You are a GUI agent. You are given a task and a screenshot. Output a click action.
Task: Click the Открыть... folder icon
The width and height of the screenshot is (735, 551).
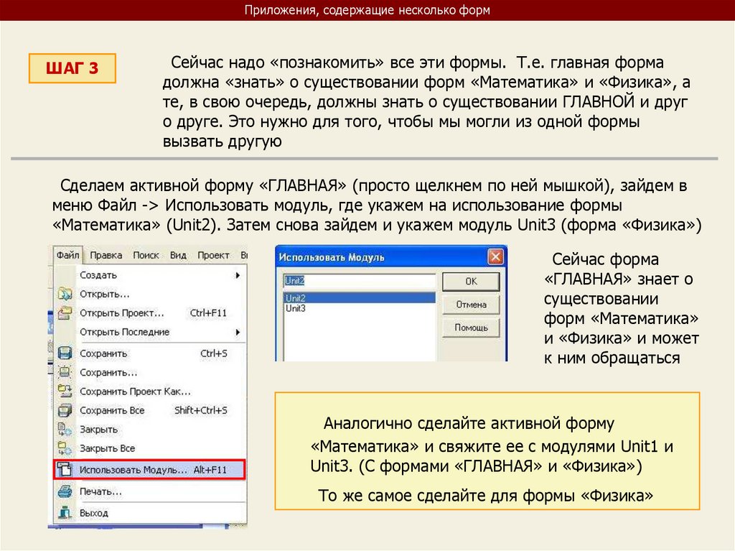[x=65, y=294]
